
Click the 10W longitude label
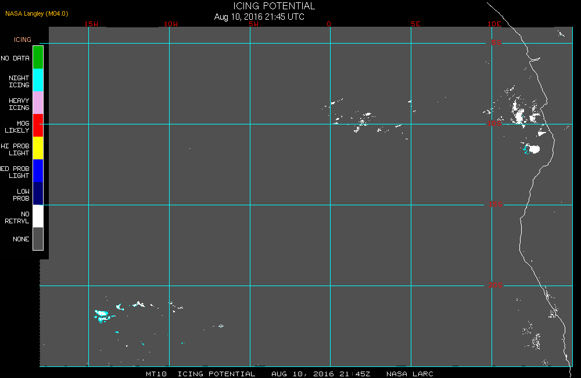tap(171, 24)
